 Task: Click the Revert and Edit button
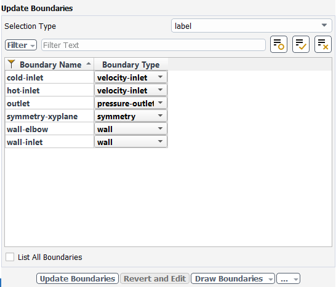pos(154,278)
